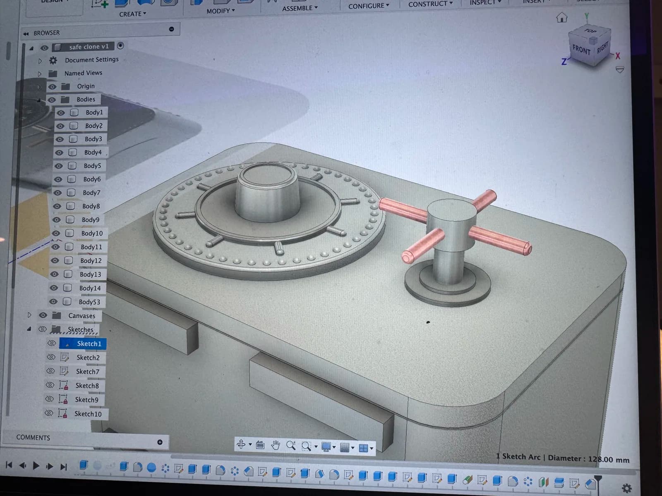Select the Pan hand tool

pos(276,445)
